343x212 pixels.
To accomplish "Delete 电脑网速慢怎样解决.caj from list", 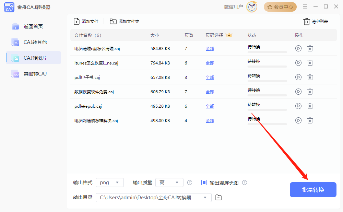I will [x=310, y=120].
